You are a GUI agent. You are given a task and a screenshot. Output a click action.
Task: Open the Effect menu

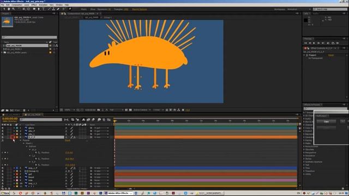point(34,5)
